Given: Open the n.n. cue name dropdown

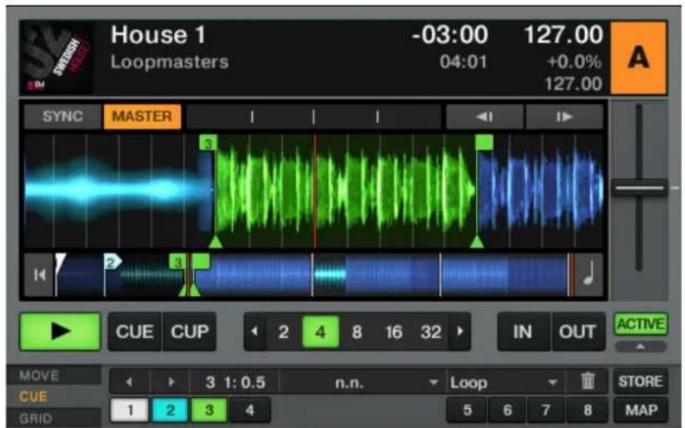Looking at the screenshot, I should pos(362,382).
